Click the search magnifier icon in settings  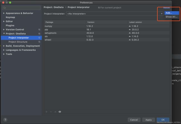[4, 8]
